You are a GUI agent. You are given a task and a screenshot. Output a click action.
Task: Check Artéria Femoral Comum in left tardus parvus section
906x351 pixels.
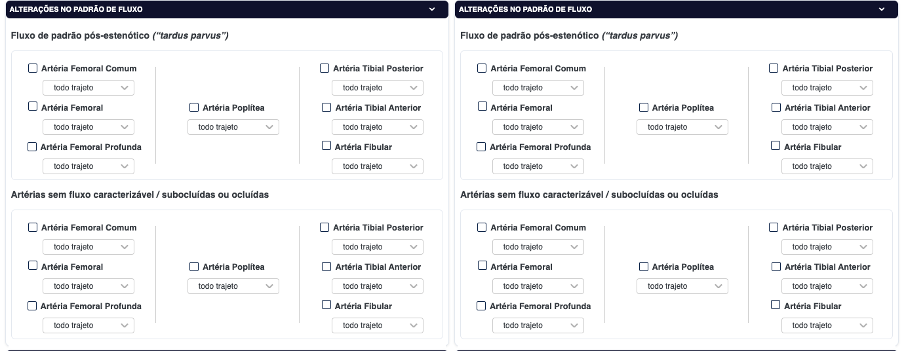tap(33, 68)
